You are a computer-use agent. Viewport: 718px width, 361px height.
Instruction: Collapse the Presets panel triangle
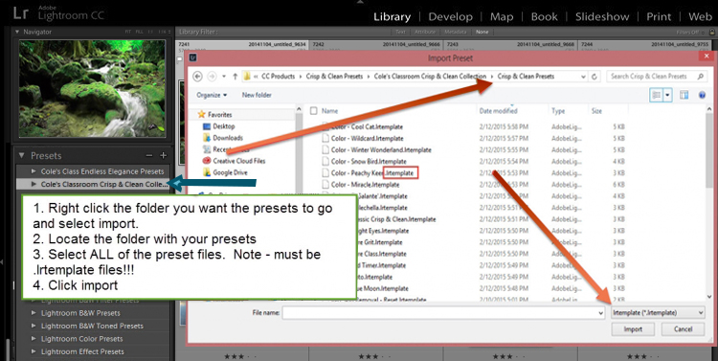(21, 156)
